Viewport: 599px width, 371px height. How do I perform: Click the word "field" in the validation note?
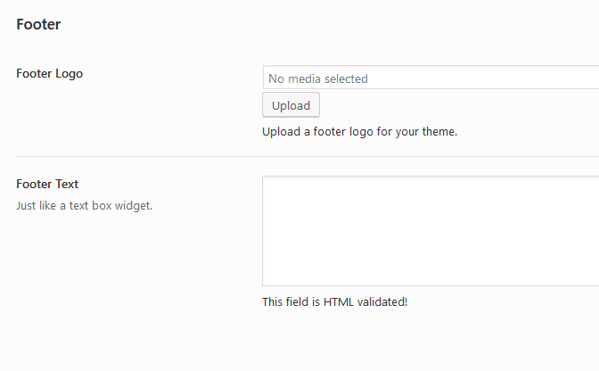click(x=299, y=301)
